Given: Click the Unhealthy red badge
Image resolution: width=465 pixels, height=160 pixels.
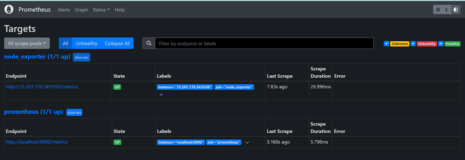Looking at the screenshot, I should 427,44.
